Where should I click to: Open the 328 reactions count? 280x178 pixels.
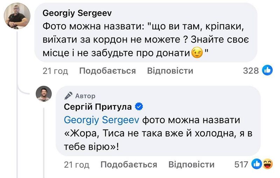click(251, 71)
